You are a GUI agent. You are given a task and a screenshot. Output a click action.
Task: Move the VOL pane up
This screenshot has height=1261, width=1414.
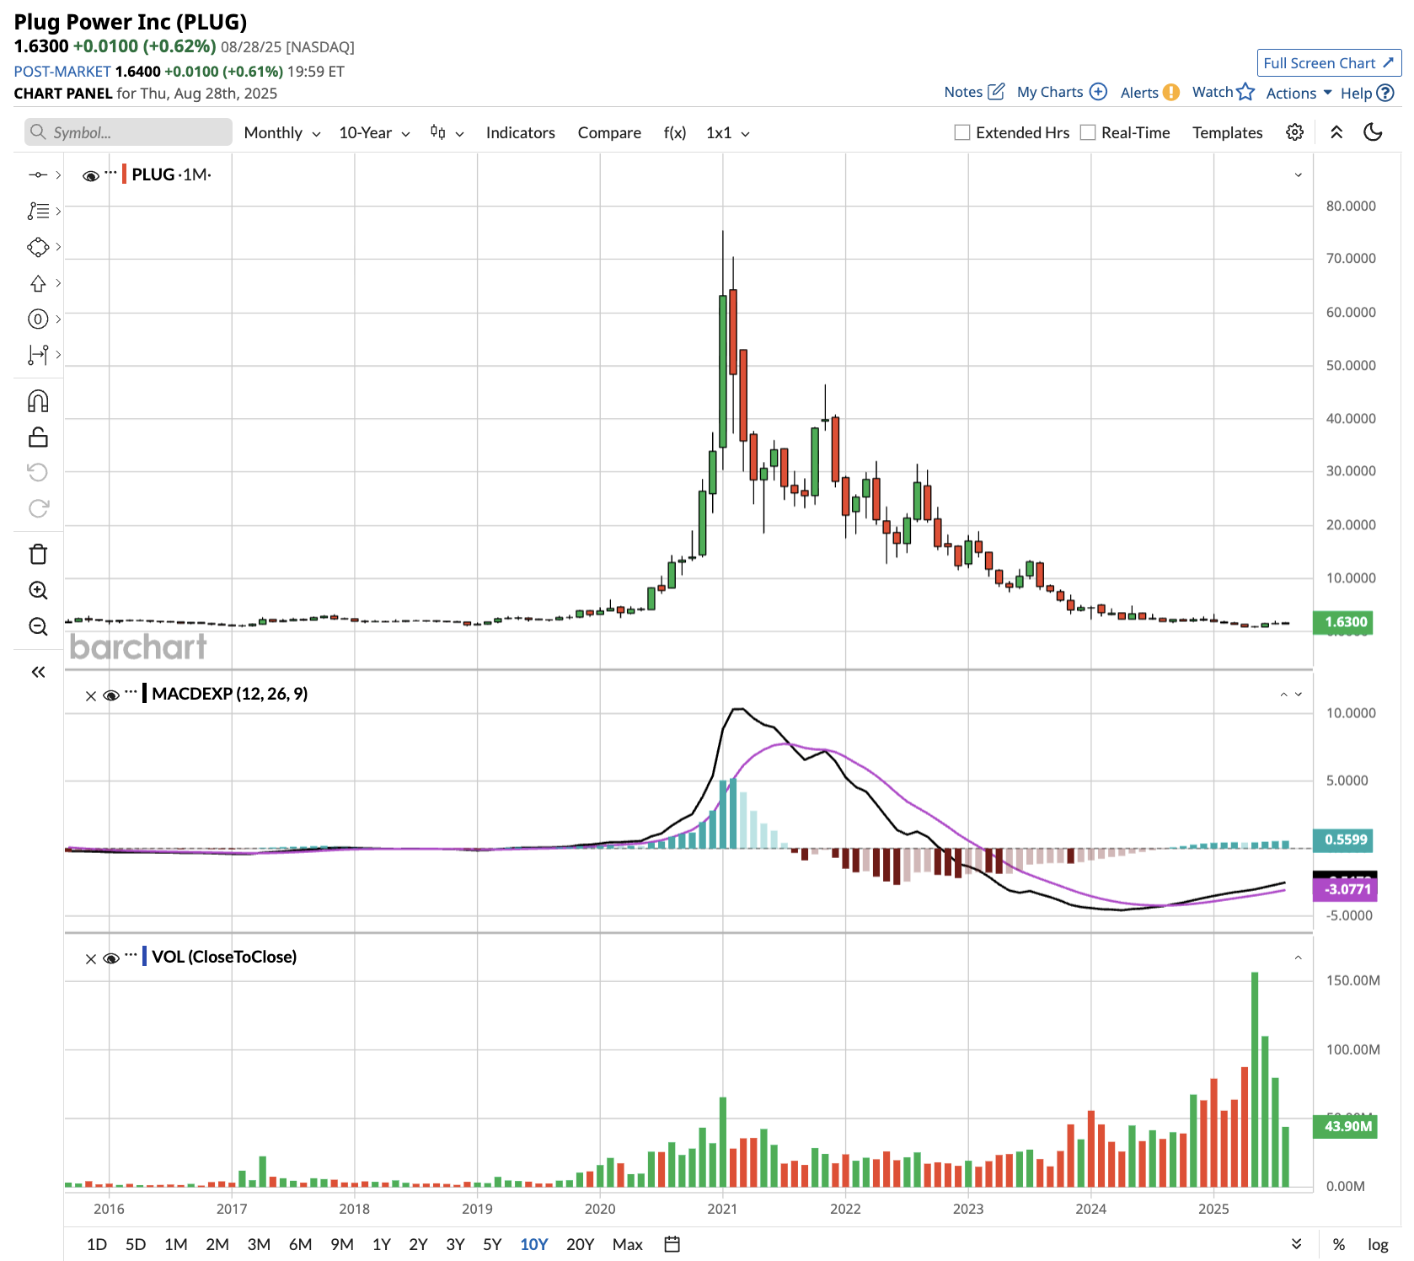[x=1299, y=958]
